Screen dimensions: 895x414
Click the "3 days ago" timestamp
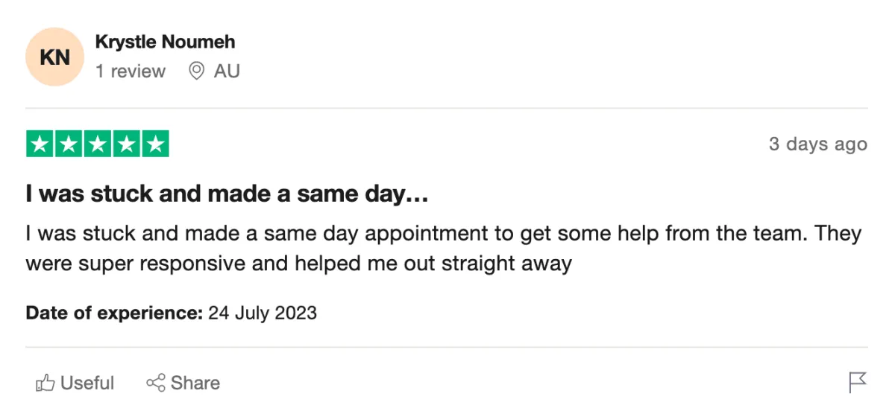[817, 144]
